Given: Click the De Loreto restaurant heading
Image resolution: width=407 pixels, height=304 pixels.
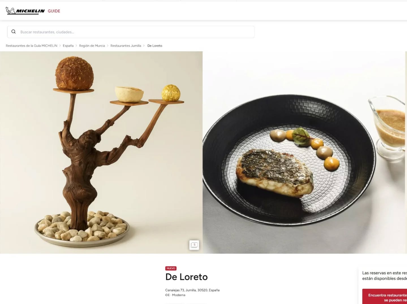Looking at the screenshot, I should [186, 277].
